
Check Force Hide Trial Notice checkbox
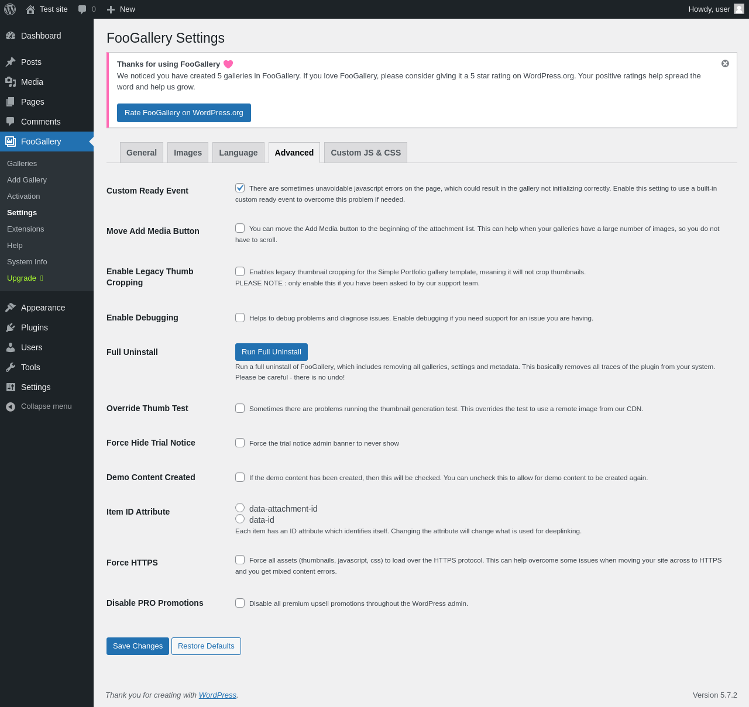point(240,443)
